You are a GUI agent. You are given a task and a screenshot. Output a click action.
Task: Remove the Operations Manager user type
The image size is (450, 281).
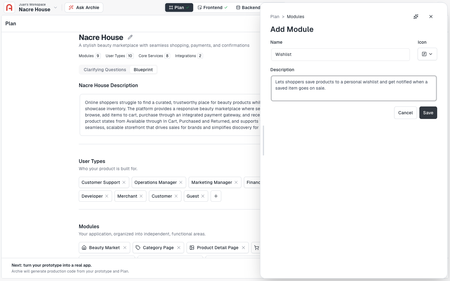(x=181, y=182)
